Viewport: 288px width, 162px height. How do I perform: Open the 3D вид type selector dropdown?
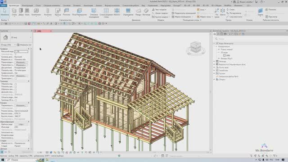pyautogui.click(x=31, y=37)
